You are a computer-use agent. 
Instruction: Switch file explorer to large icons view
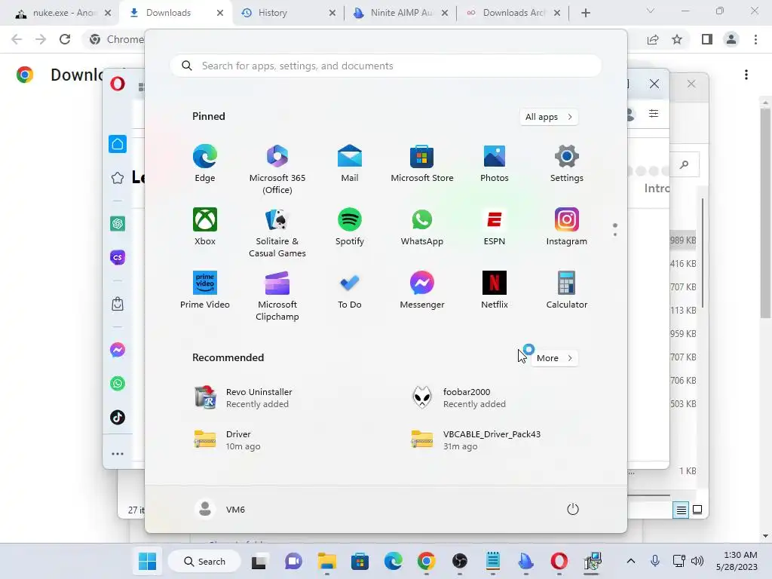tap(697, 510)
